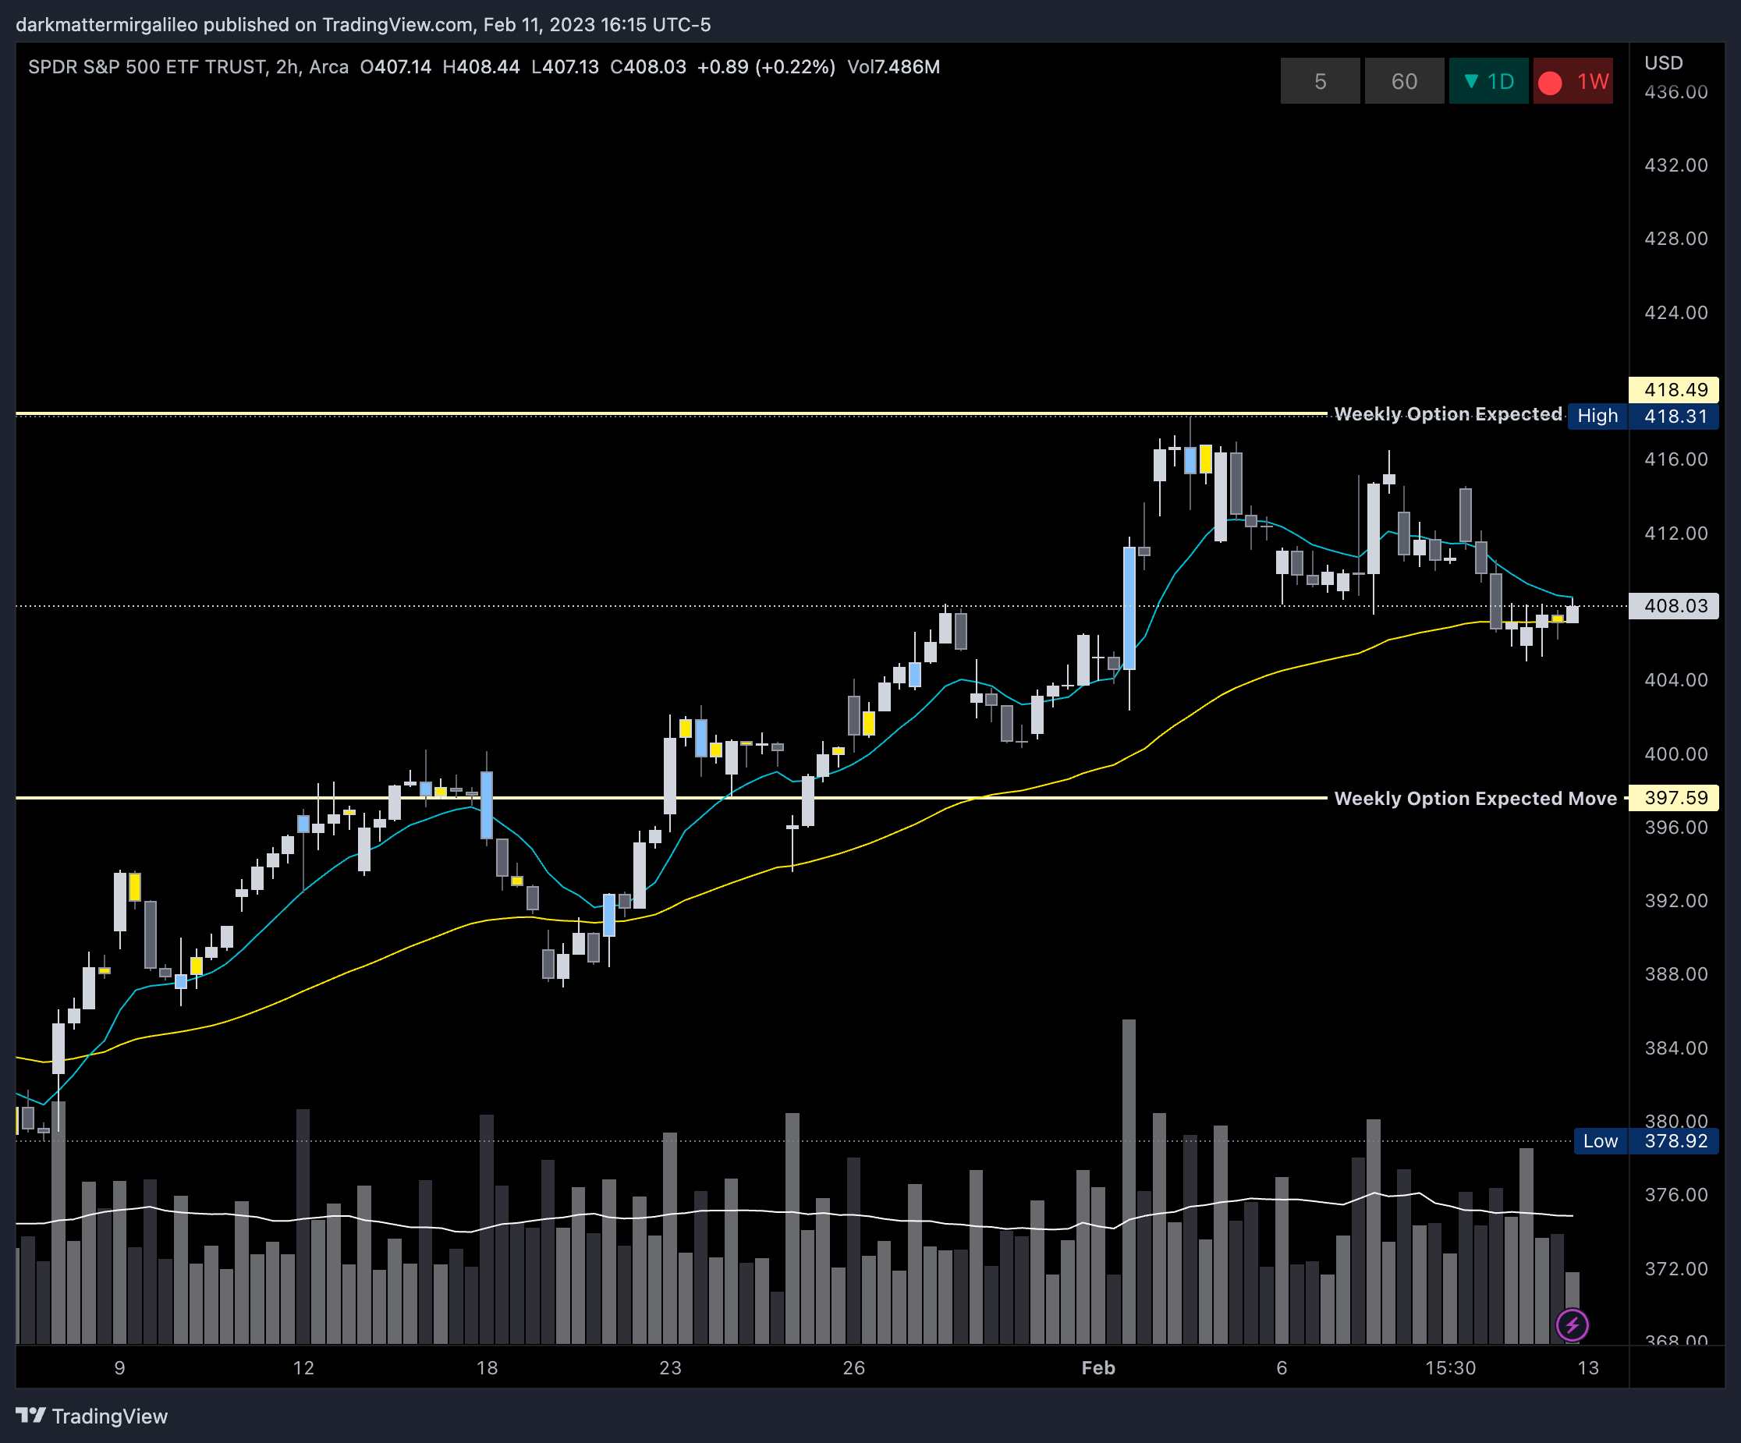Click the 13 date label on time axis

(1588, 1367)
